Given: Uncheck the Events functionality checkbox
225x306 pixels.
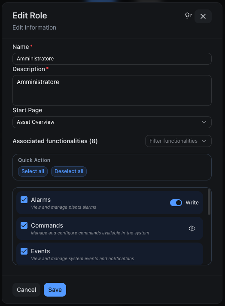Looking at the screenshot, I should pyautogui.click(x=24, y=251).
